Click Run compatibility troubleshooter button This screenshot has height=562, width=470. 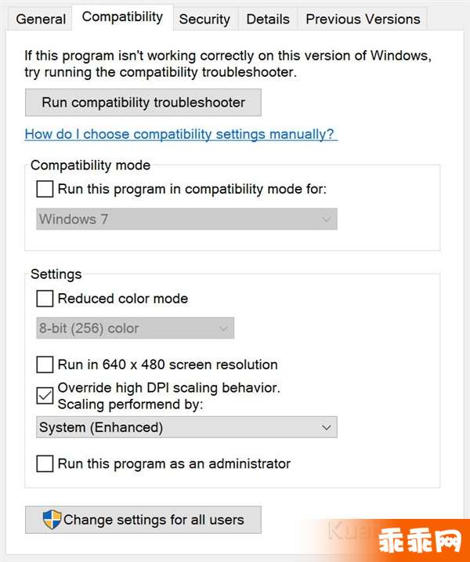pos(143,103)
